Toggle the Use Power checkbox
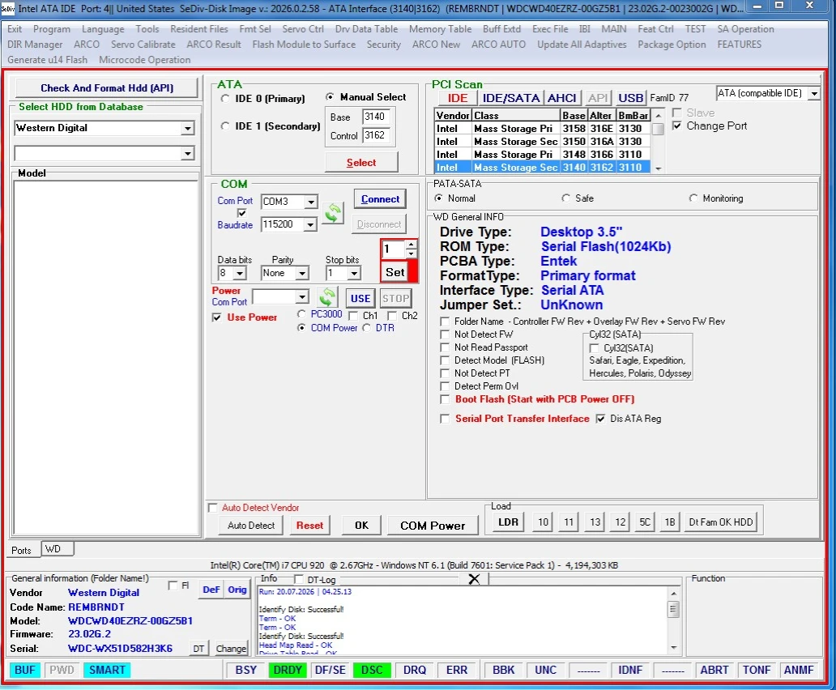This screenshot has height=690, width=836. tap(217, 317)
